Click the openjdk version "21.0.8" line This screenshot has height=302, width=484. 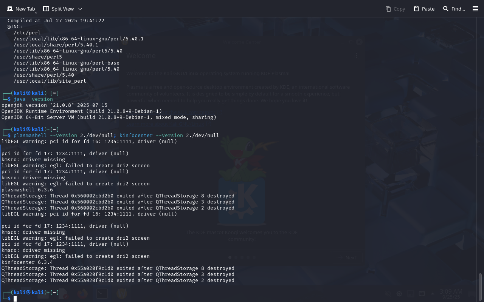[54, 105]
